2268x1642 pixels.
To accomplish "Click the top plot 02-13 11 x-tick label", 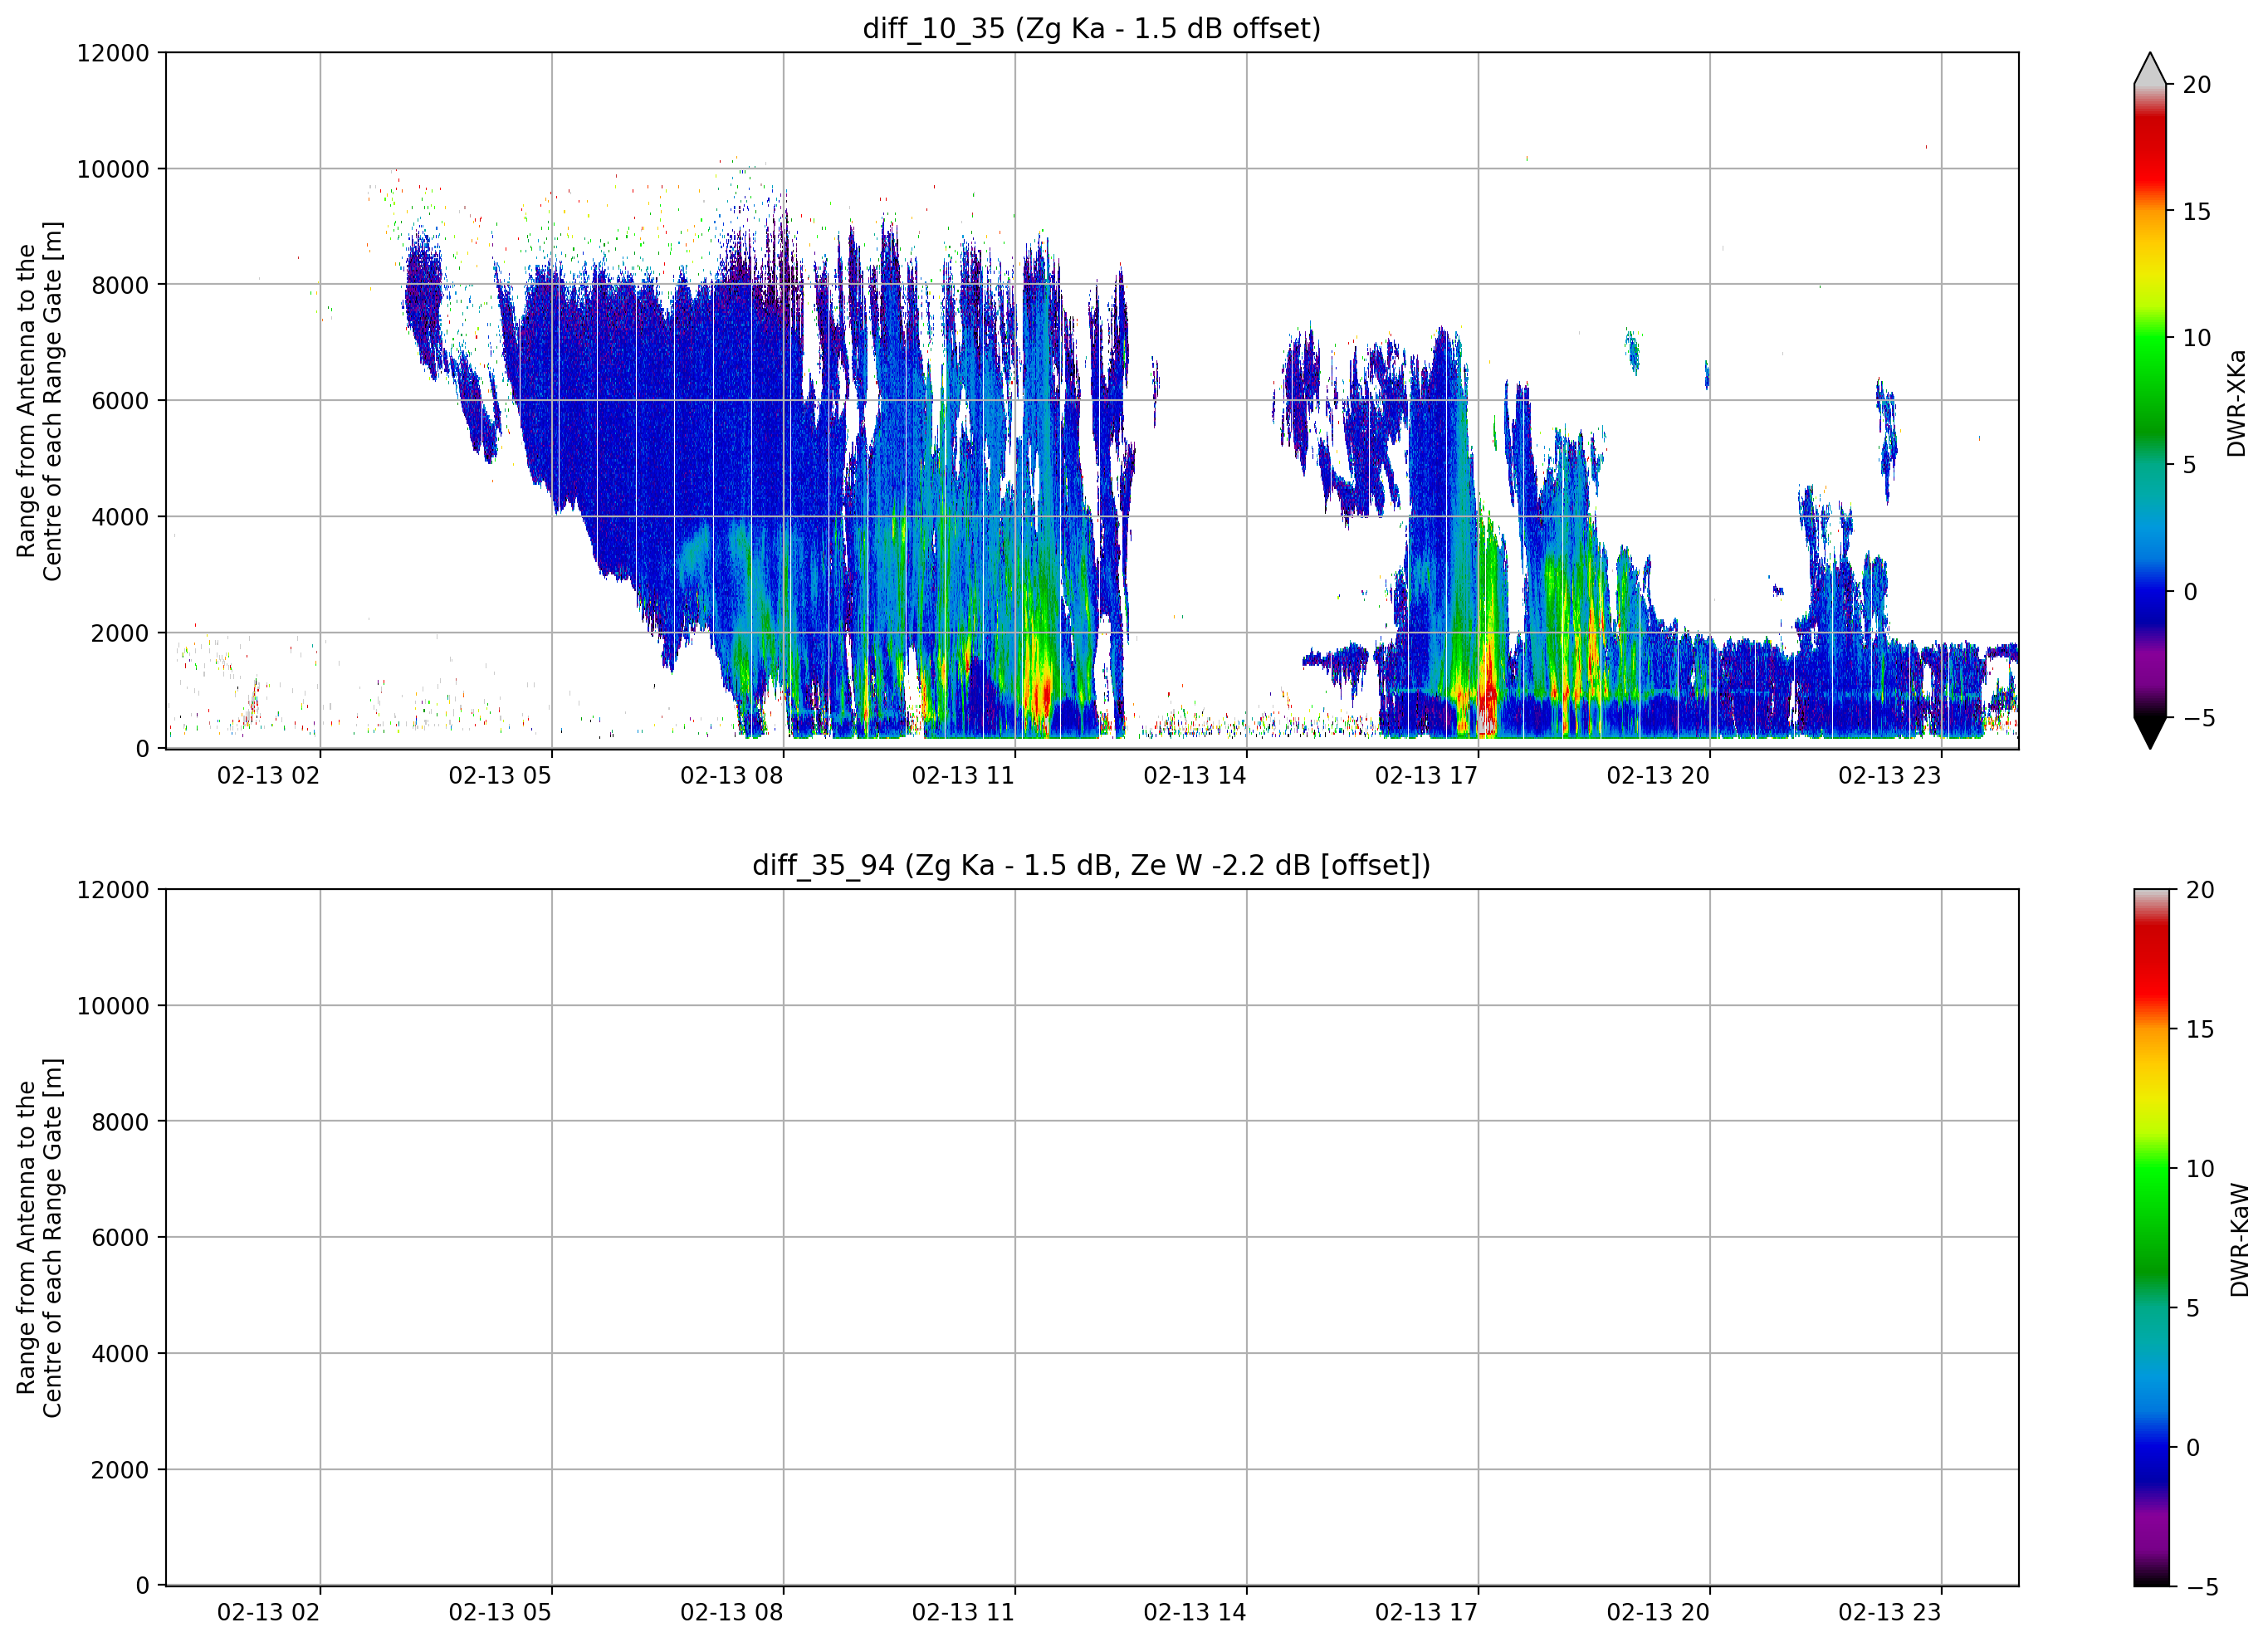I will (963, 776).
